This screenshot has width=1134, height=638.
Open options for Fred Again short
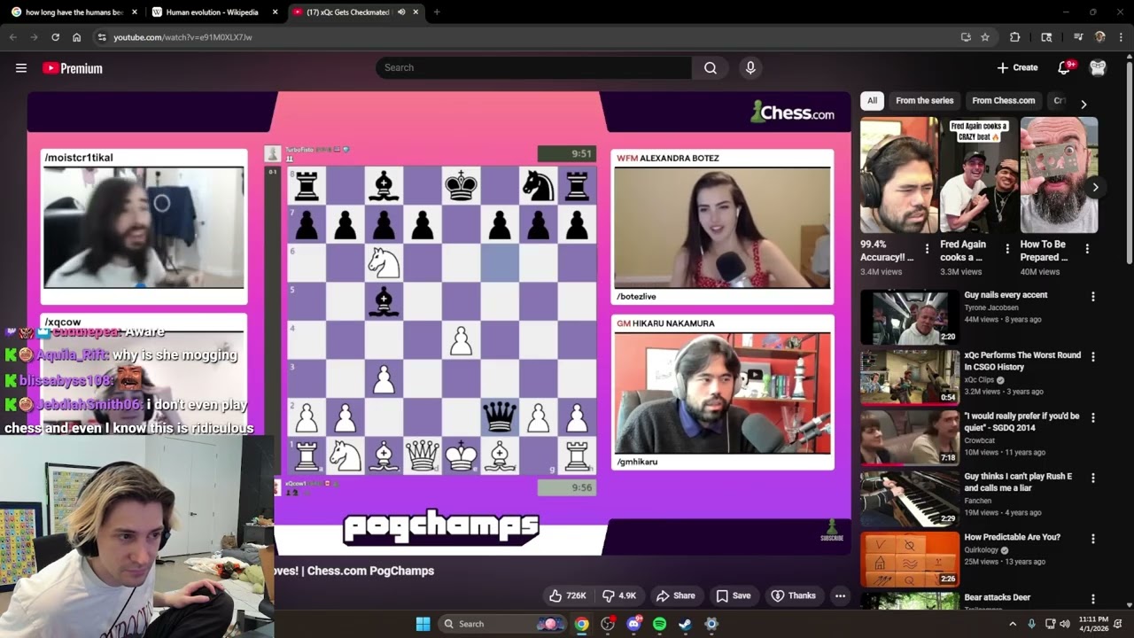click(1007, 249)
